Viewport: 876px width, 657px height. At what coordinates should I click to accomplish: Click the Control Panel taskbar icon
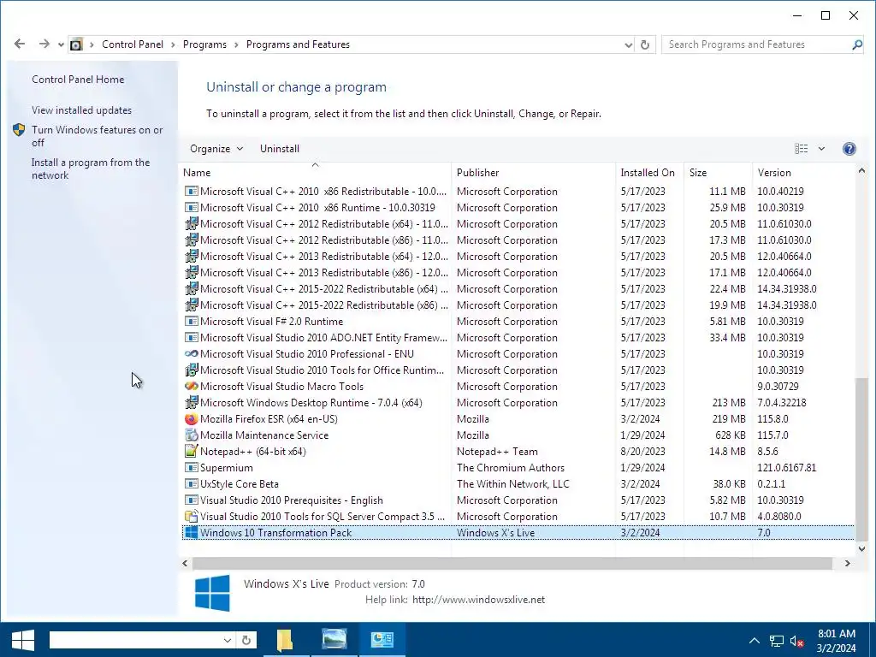pos(382,640)
